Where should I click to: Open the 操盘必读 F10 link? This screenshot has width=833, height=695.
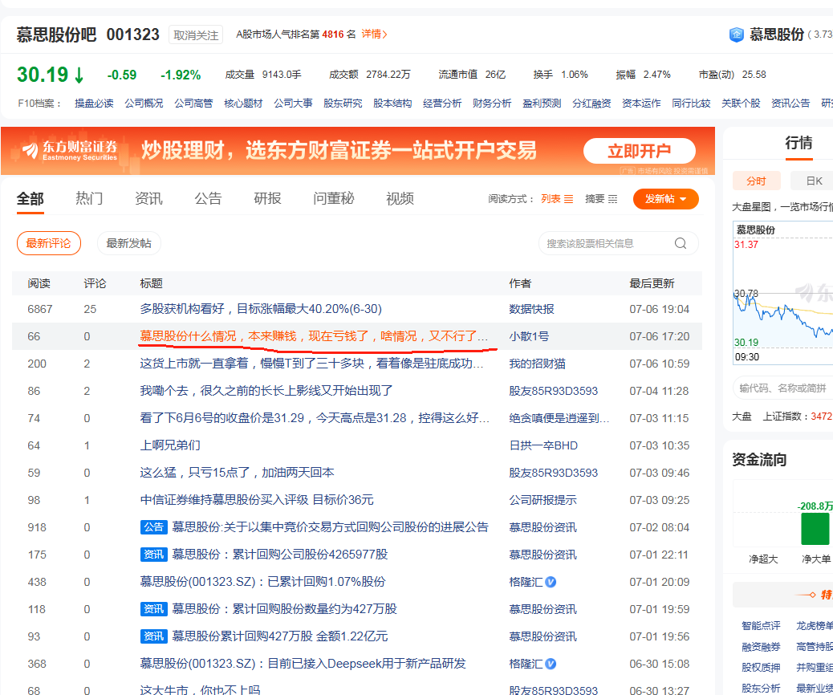tap(94, 103)
